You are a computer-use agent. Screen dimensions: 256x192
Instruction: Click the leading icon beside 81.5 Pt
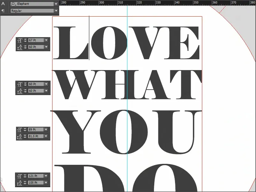[20, 136]
